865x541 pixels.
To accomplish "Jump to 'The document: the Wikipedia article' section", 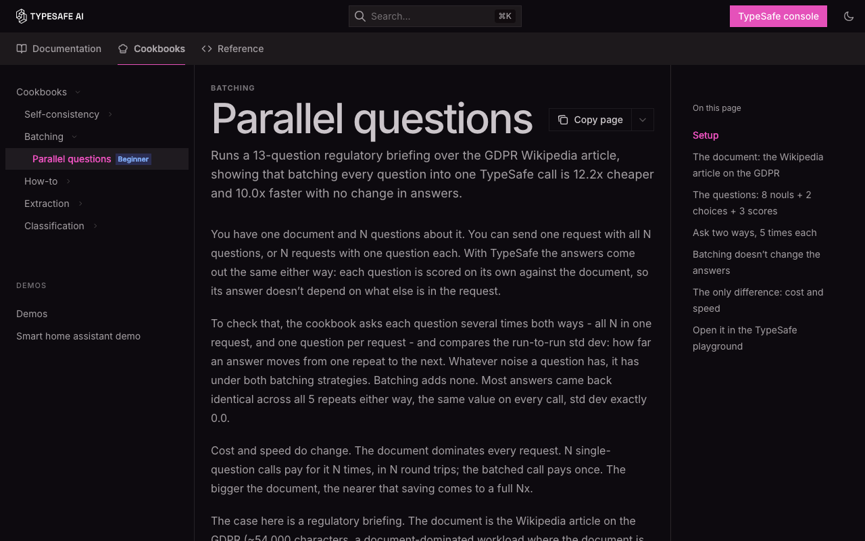I will [758, 165].
